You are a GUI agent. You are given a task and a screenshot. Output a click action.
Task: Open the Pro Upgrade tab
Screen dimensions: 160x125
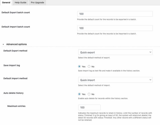37,2
